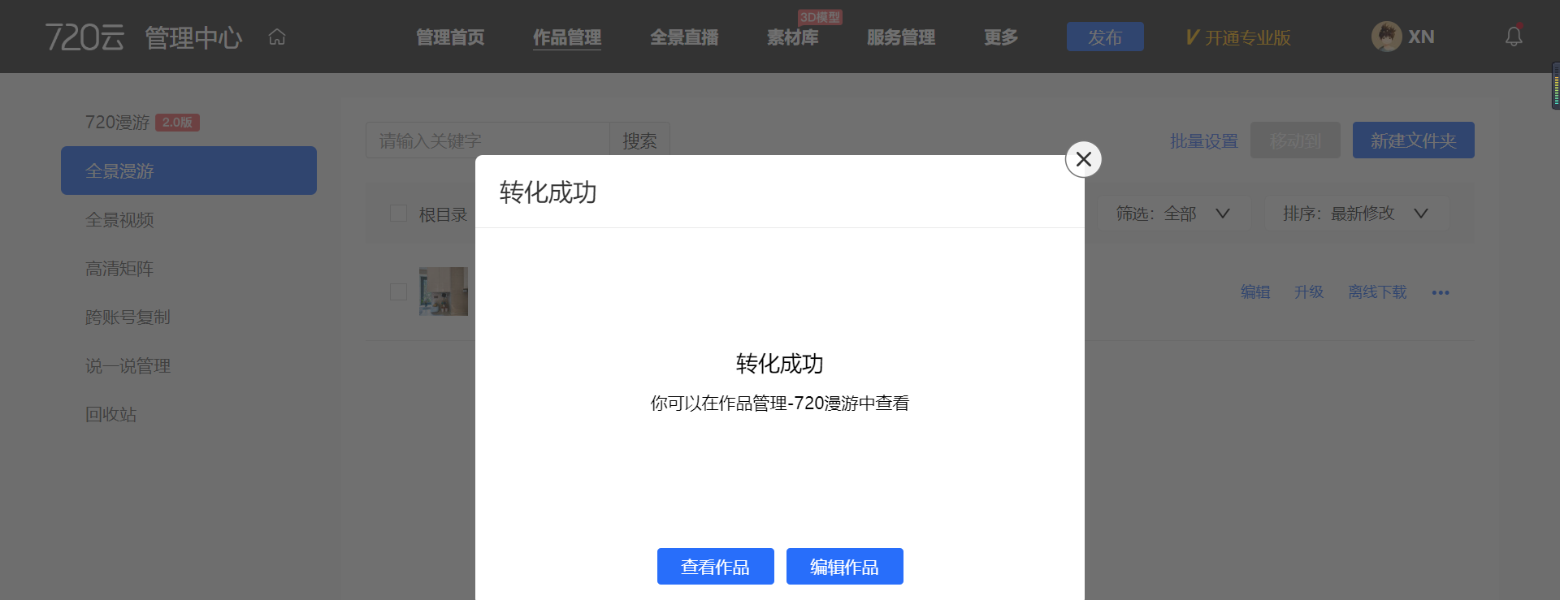Open the panorama work thumbnail
This screenshot has width=1560, height=600.
click(444, 291)
